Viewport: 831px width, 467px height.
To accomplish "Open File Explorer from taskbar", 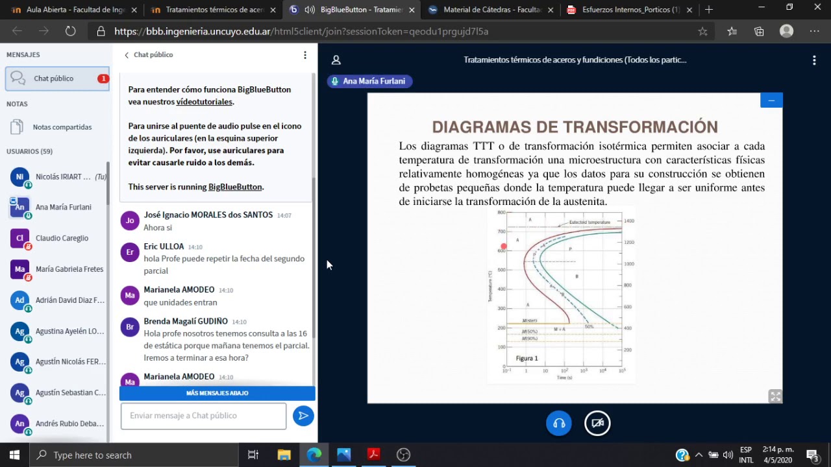I will [x=284, y=455].
